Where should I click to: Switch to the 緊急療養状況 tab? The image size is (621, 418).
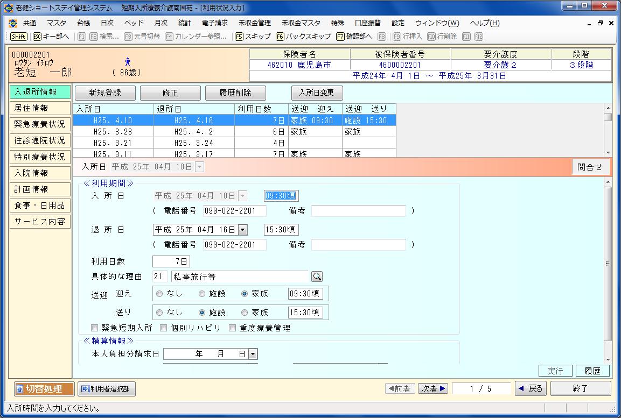pos(40,124)
